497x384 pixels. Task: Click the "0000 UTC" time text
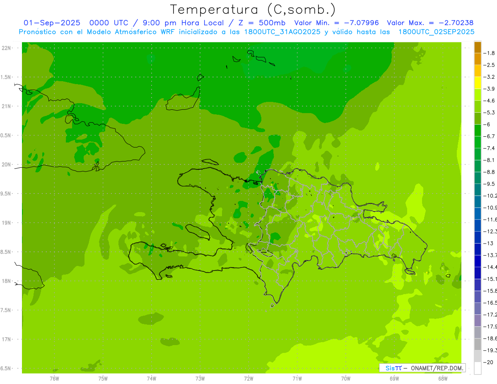click(109, 23)
